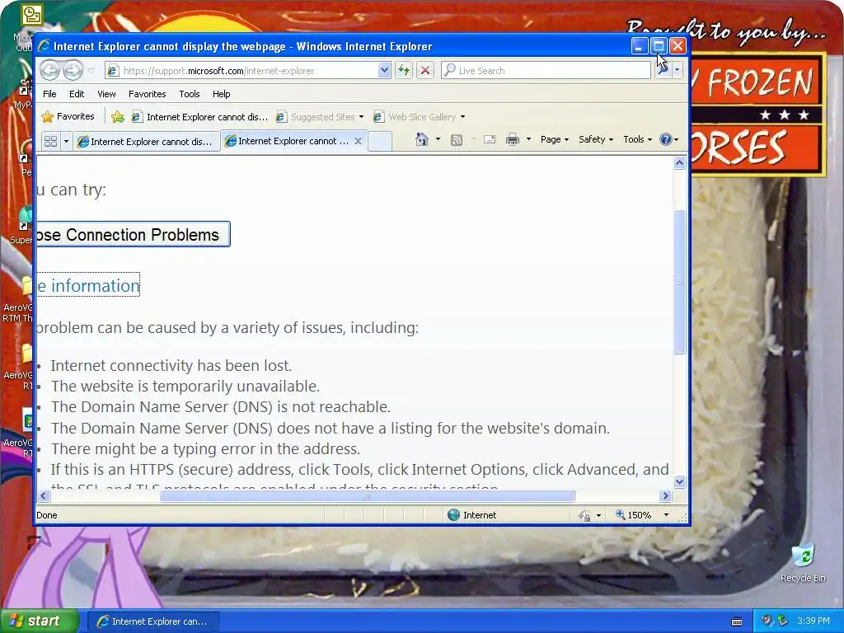The width and height of the screenshot is (844, 633).
Task: Open the search provider dropdown arrow
Action: click(x=678, y=70)
